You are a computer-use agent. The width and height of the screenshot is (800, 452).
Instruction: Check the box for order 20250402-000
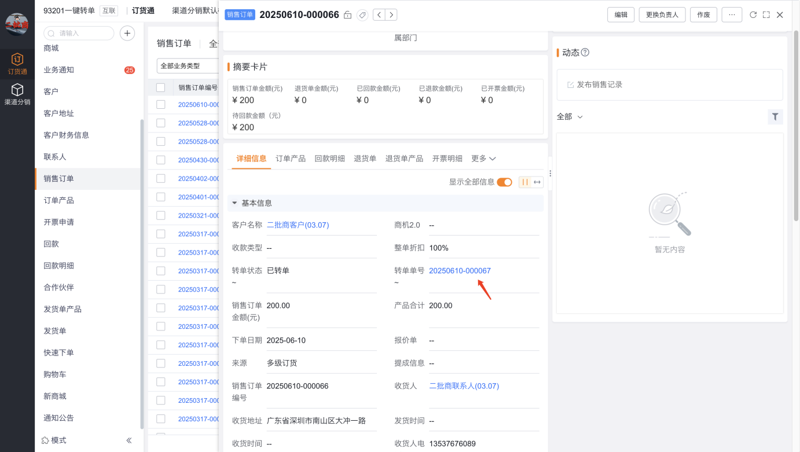(x=161, y=178)
